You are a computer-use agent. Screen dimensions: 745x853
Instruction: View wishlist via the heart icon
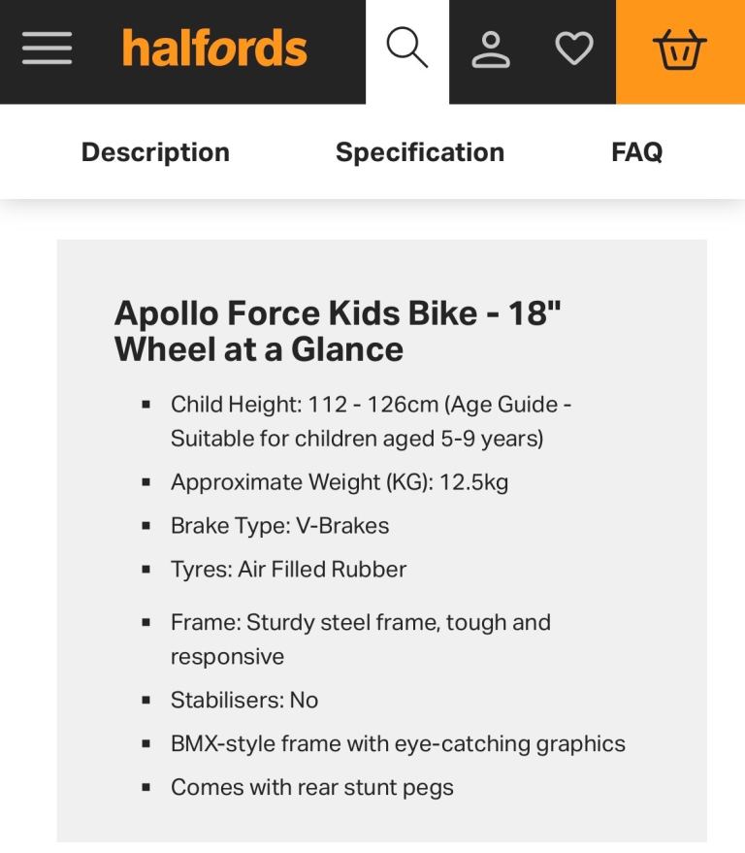573,49
